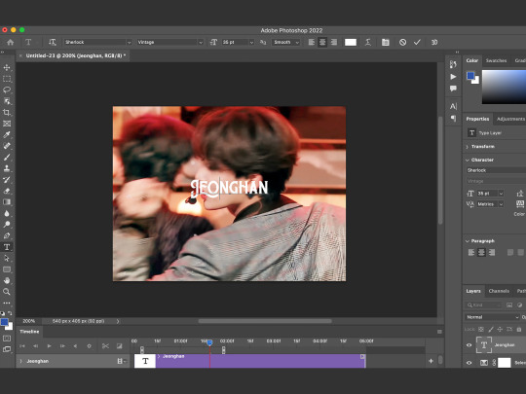Switch to the Swatches tab
This screenshot has height=394, width=526.
(x=496, y=60)
